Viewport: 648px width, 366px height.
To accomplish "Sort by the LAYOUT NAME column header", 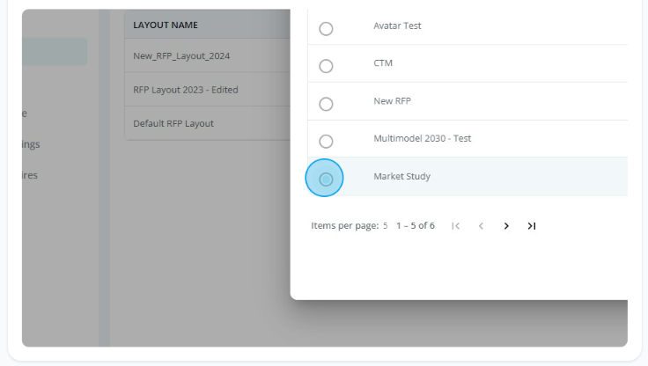I will [166, 26].
